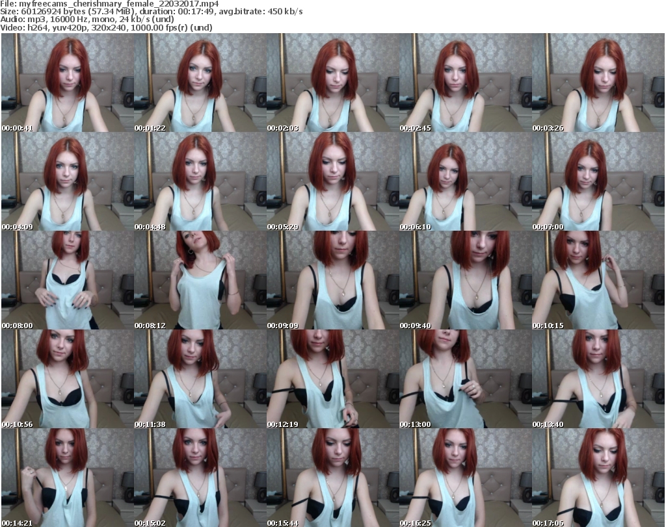This screenshot has width=666, height=527.
Task: Select the thumbnail stamped 00:13:40
Action: (598, 379)
